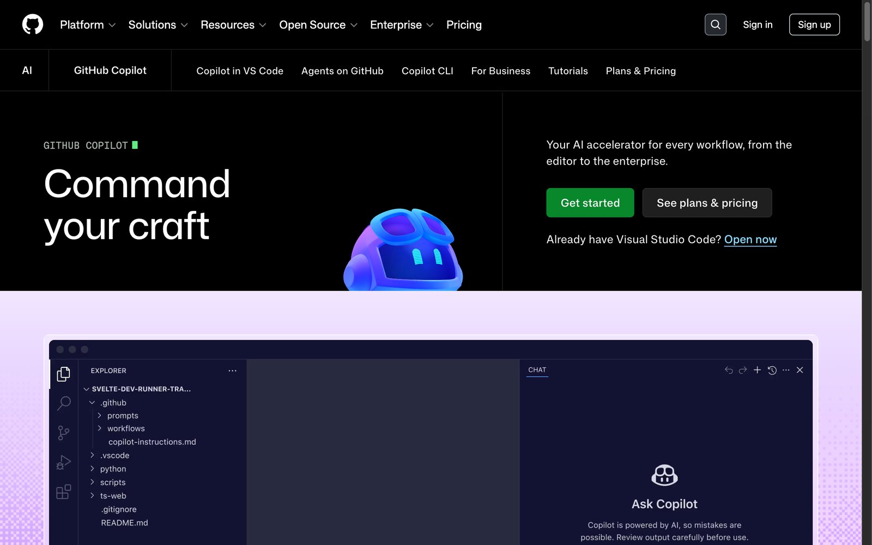
Task: Open the Extensions blocks icon
Action: (x=64, y=492)
